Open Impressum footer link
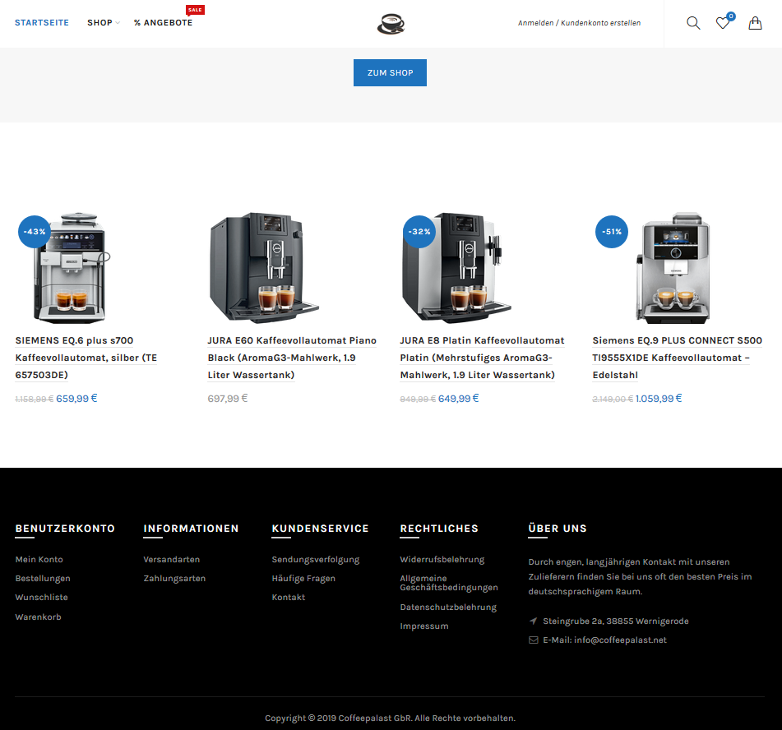Image resolution: width=782 pixels, height=730 pixels. coord(424,626)
